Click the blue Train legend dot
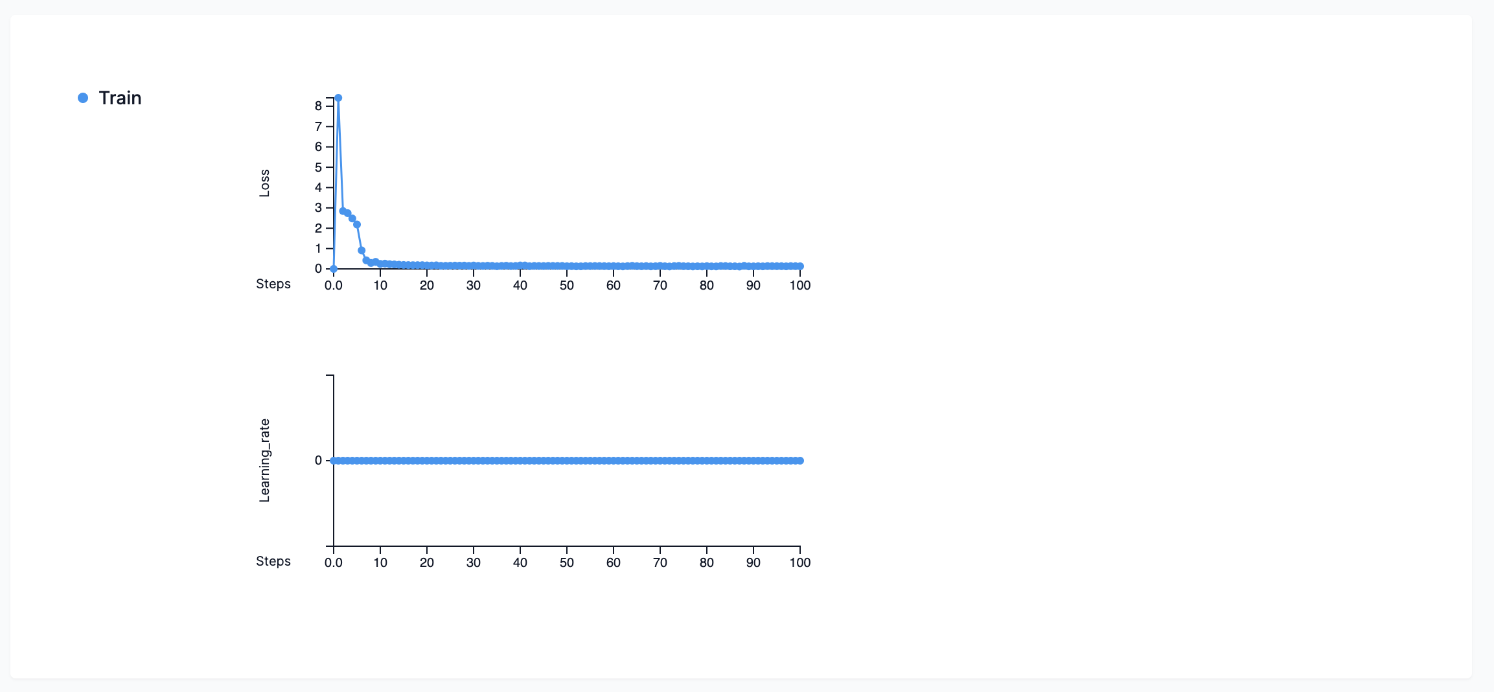Image resolution: width=1494 pixels, height=692 pixels. click(x=83, y=98)
